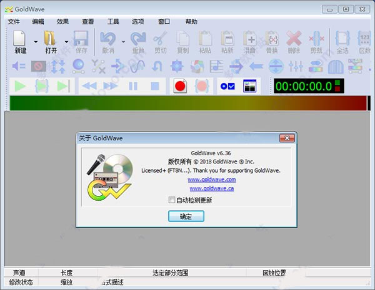Click the green Play button
The height and width of the screenshot is (290, 375).
tap(20, 86)
